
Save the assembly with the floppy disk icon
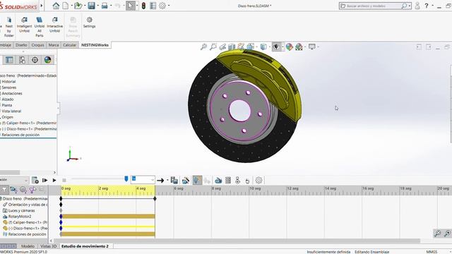click(91, 6)
